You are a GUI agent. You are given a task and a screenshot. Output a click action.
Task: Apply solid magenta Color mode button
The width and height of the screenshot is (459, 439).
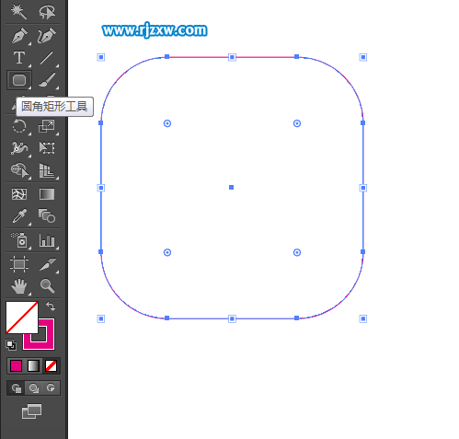pos(16,366)
